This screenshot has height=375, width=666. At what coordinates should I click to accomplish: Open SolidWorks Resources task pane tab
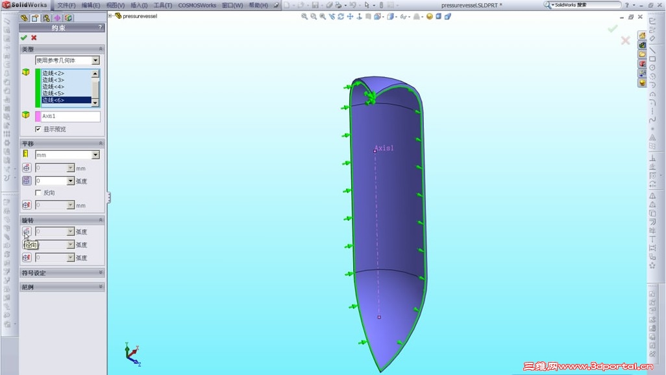point(642,36)
